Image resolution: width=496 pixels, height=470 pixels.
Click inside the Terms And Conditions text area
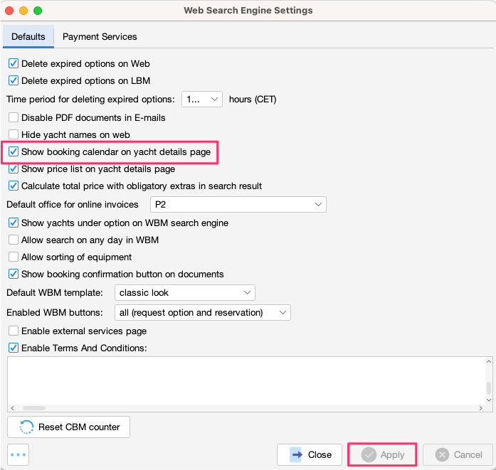[246, 381]
